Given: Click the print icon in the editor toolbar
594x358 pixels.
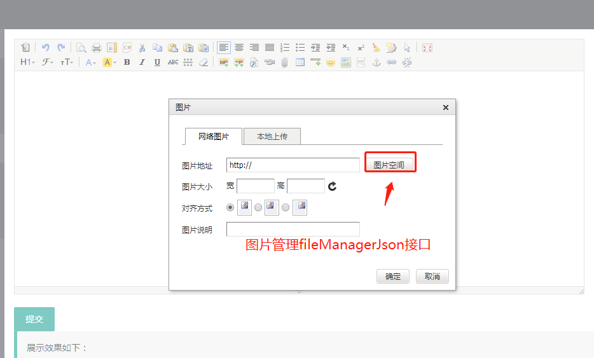Looking at the screenshot, I should click(97, 48).
